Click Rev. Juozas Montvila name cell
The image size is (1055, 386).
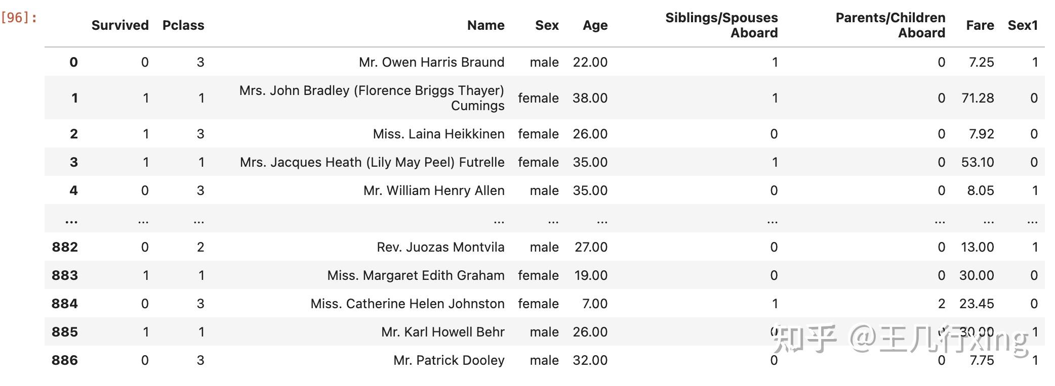coord(440,247)
